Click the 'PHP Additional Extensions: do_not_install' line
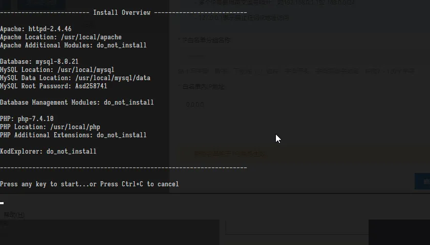Screen dimensions: 430x245 (73, 135)
